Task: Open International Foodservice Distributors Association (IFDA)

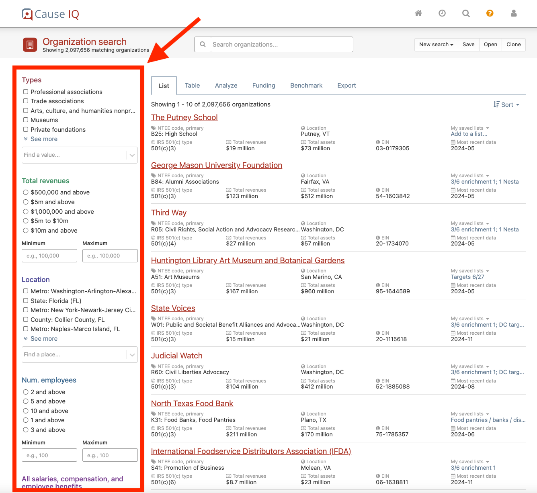Action: pos(251,451)
